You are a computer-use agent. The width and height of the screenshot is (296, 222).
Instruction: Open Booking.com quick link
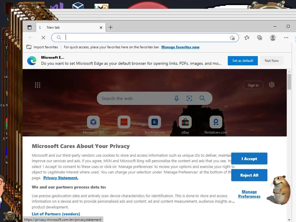[154, 125]
